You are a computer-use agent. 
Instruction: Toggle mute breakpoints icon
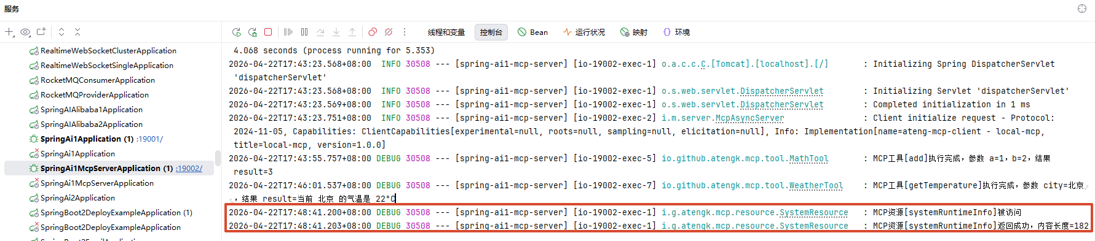coord(389,32)
